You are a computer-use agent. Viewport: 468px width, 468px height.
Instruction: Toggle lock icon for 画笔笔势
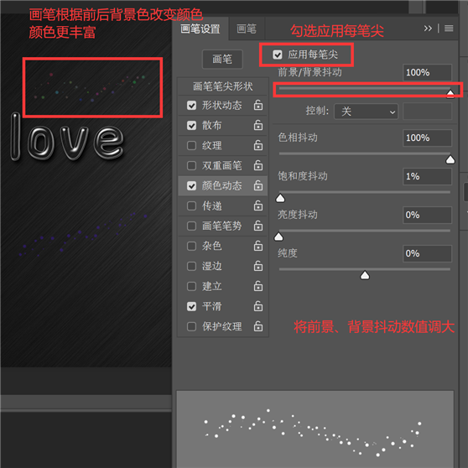(x=258, y=226)
